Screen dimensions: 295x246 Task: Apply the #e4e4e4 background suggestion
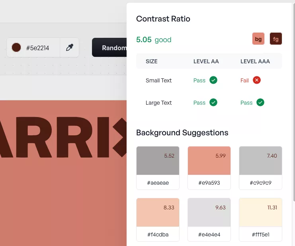point(209,220)
